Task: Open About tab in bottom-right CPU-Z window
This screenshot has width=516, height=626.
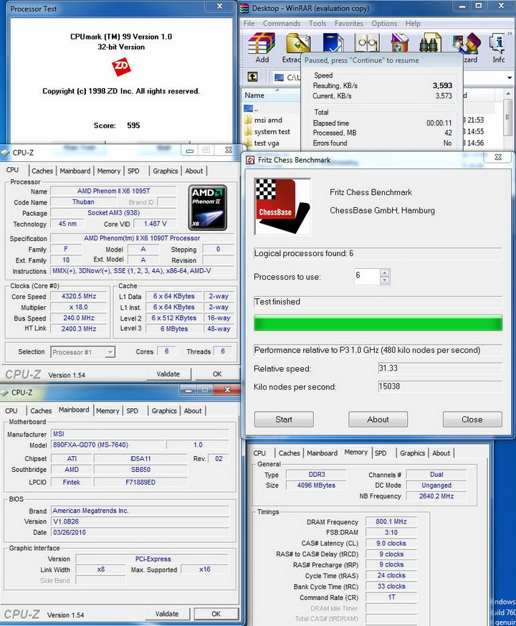Action: (x=441, y=453)
